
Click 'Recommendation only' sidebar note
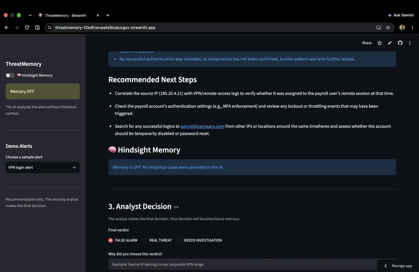point(42,203)
